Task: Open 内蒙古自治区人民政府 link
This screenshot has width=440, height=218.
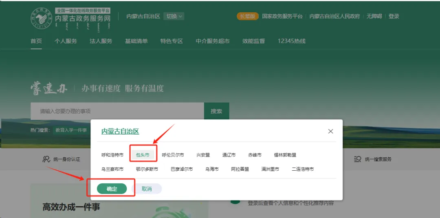Action: (334, 16)
